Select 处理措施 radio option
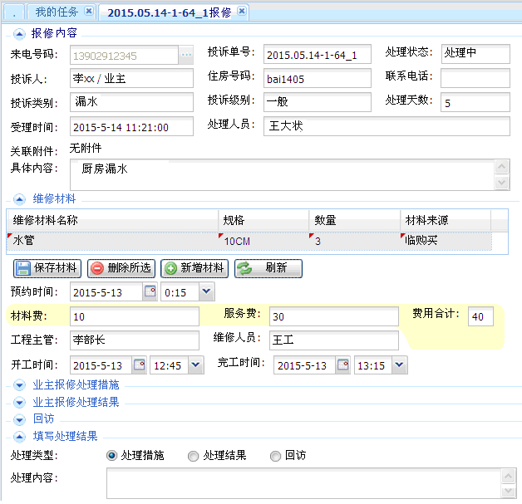Image resolution: width=522 pixels, height=504 pixels. click(111, 456)
